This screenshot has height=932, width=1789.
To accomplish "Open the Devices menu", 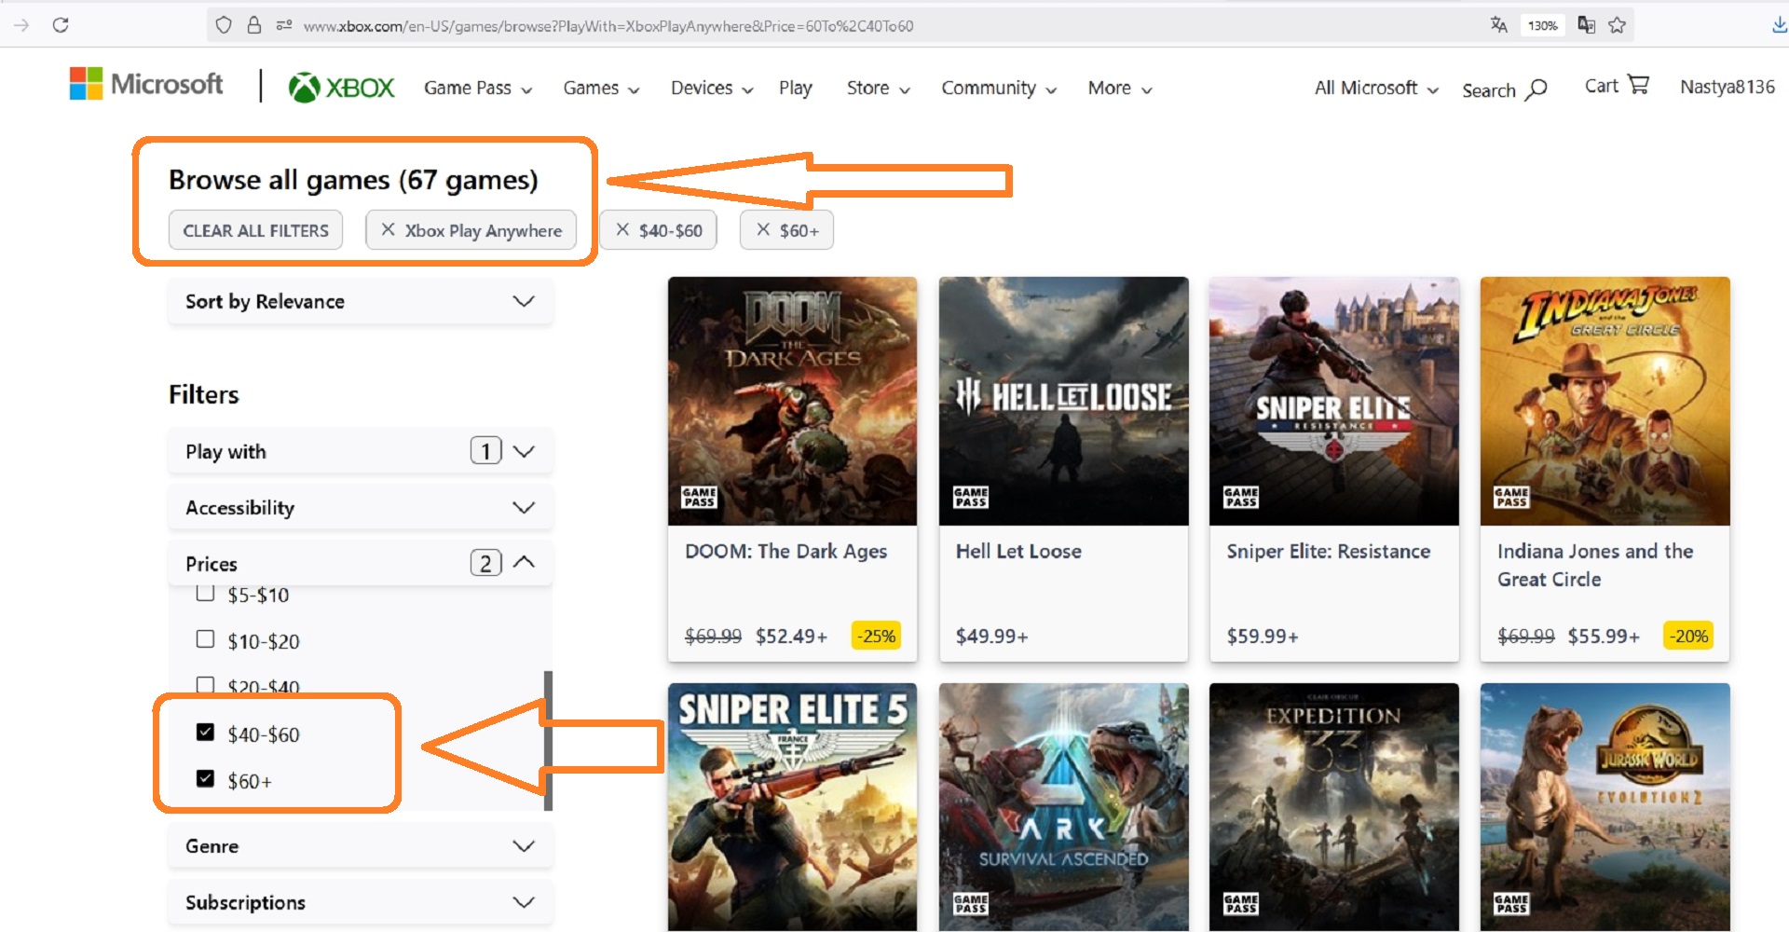I will tap(712, 88).
